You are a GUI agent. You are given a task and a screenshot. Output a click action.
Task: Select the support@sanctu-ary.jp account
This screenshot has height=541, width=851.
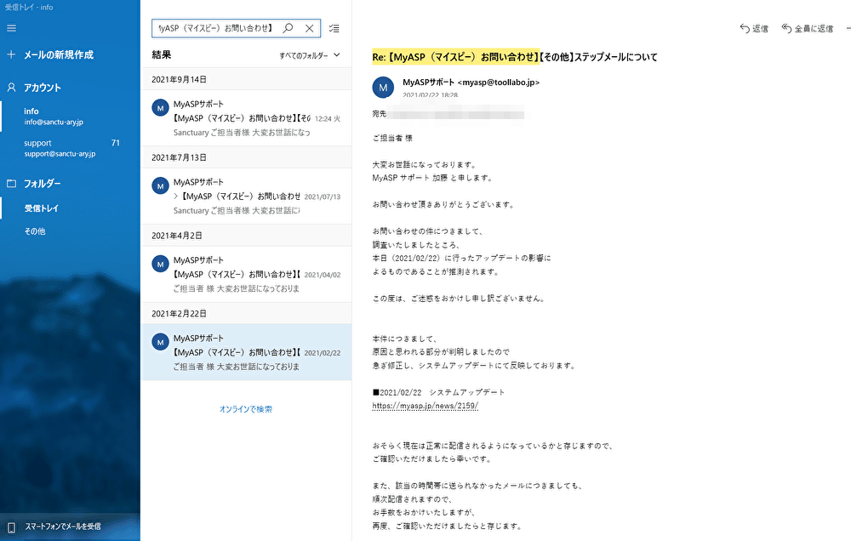pyautogui.click(x=60, y=148)
